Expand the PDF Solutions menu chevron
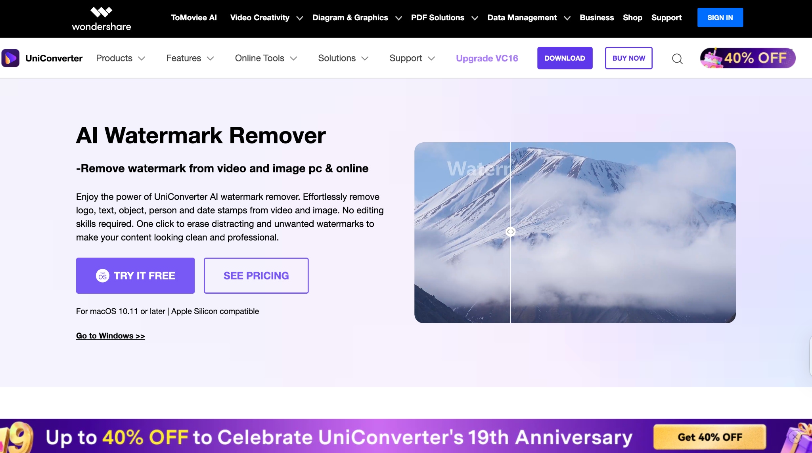This screenshot has height=453, width=812. point(475,18)
